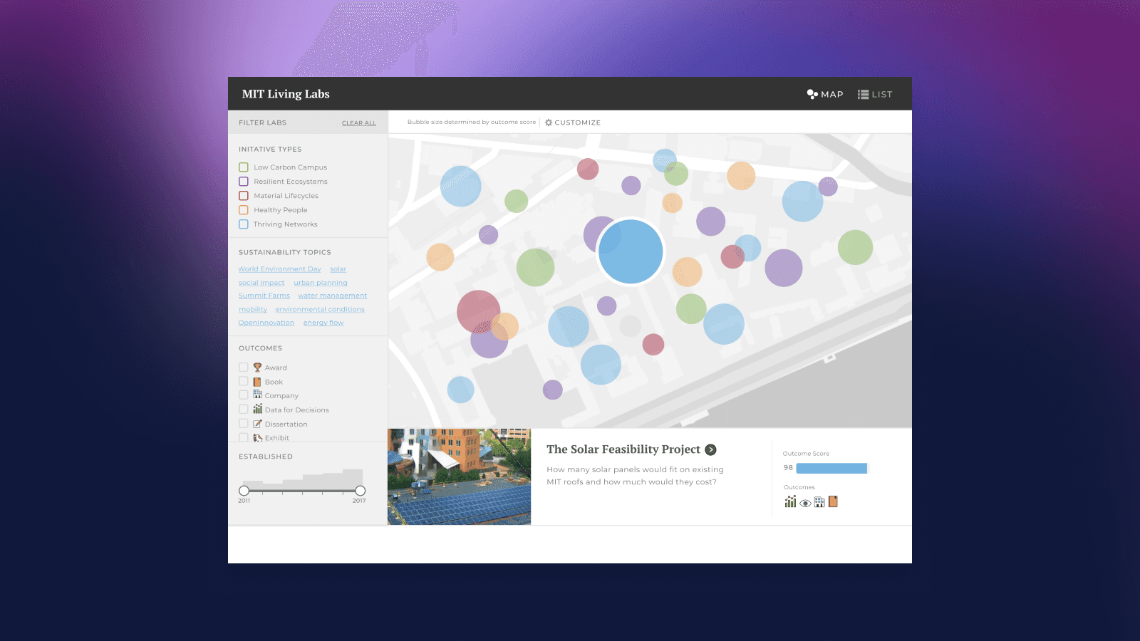Click the building icon under project Outcomes

[x=819, y=502]
